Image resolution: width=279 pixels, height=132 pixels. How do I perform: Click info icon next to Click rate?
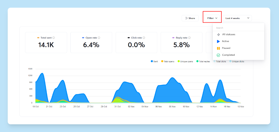[144, 38]
